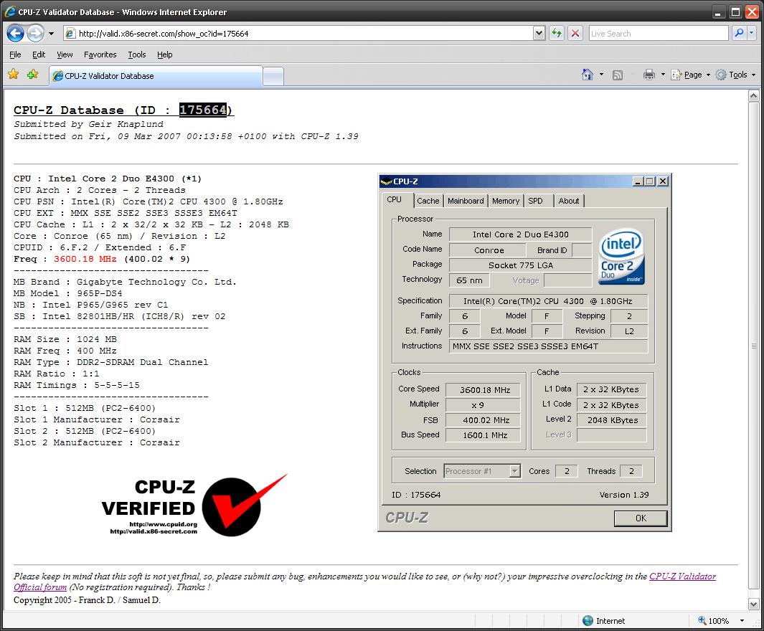Switch to Memory tab in CPU-Z
Screen dimensions: 764x631
(x=506, y=201)
